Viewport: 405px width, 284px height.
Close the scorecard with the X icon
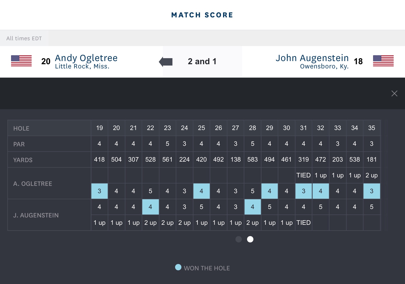click(394, 93)
